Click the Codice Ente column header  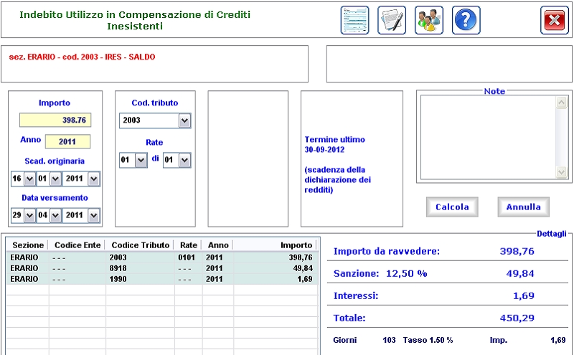[77, 245]
